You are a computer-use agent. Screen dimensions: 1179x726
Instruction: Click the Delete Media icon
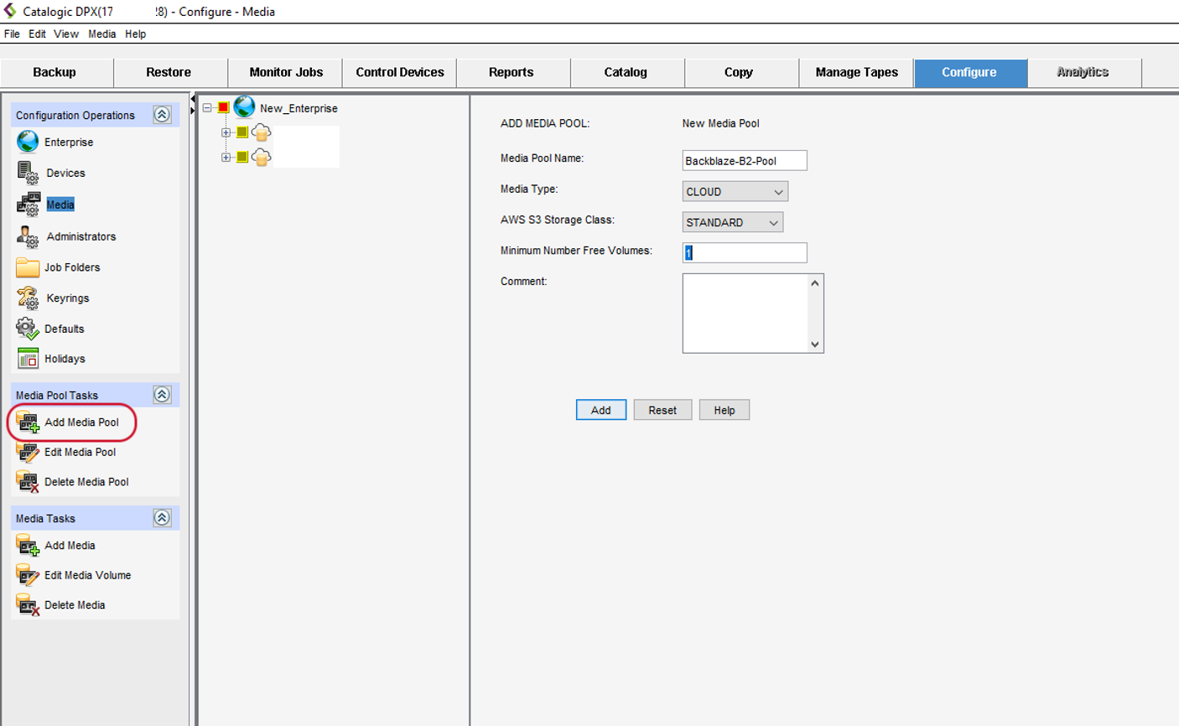tap(28, 605)
